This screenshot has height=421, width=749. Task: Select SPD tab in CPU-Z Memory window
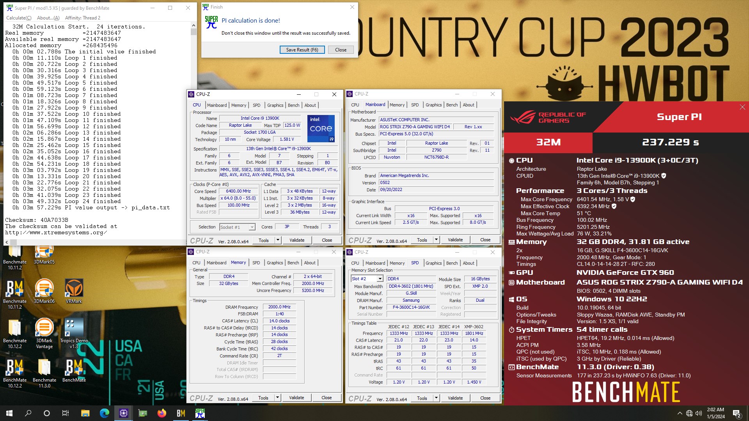[x=256, y=263]
